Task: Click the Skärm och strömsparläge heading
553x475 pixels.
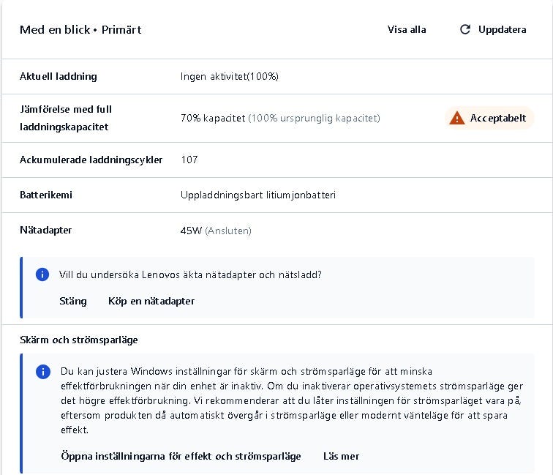Action: point(79,340)
